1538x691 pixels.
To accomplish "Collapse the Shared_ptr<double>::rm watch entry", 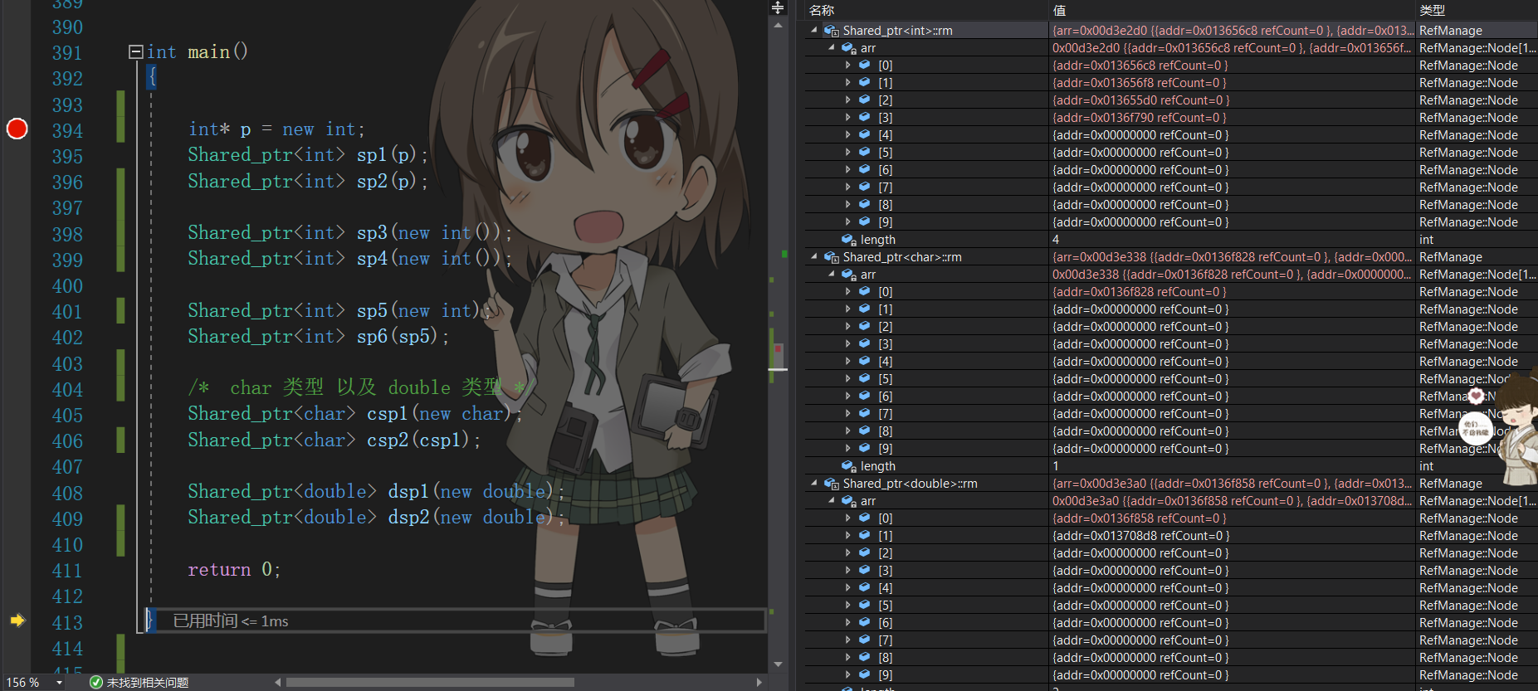I will click(814, 483).
